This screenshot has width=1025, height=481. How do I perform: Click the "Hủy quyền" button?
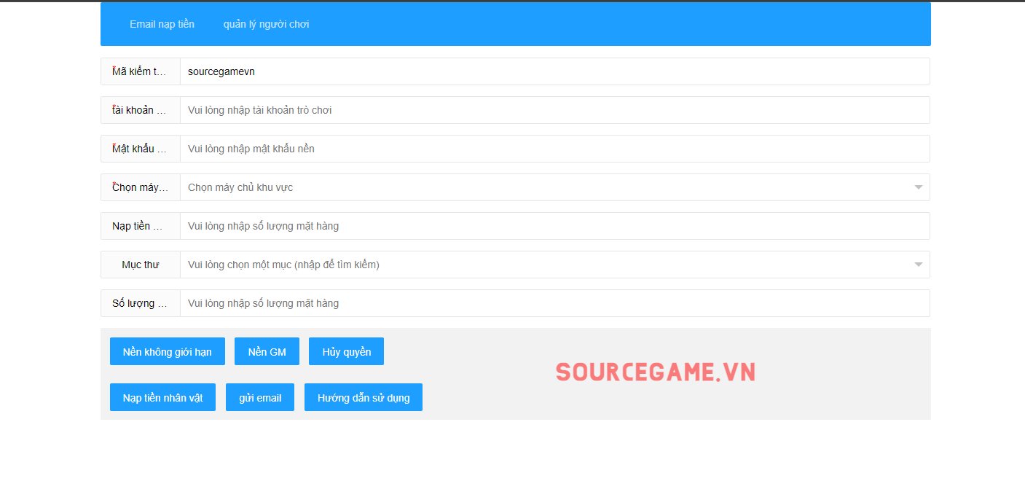pyautogui.click(x=347, y=351)
